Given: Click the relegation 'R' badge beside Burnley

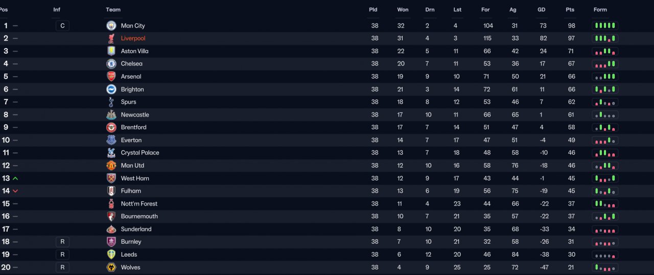Looking at the screenshot, I should tap(62, 242).
